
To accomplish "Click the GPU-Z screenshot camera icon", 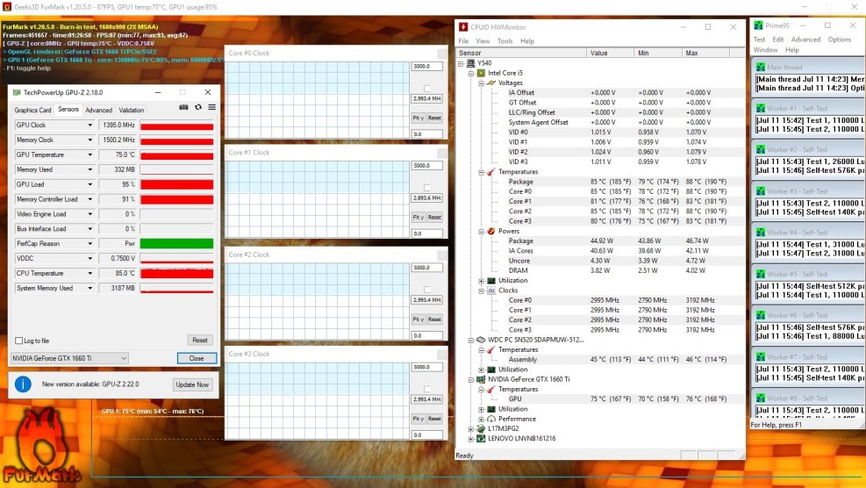I will [183, 107].
